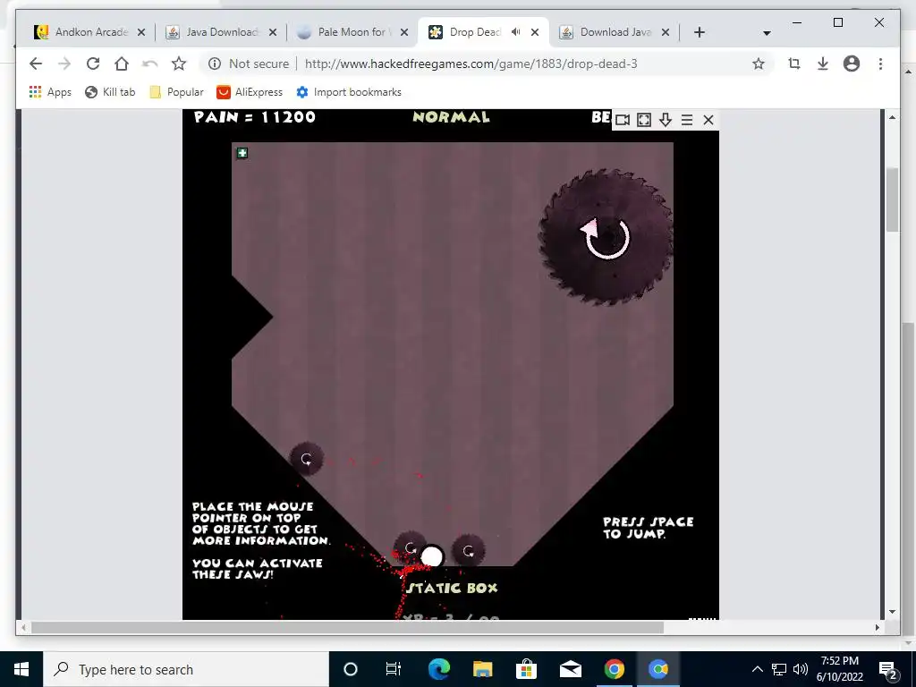Viewport: 916px width, 687px height.
Task: Show hidden system tray icons
Action: [x=757, y=669]
